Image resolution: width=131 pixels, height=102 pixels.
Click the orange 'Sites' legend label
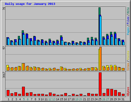pyautogui.click(x=128, y=67)
